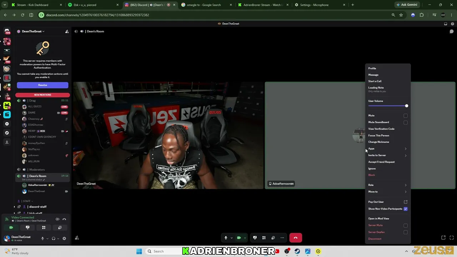The width and height of the screenshot is (457, 257).
Task: Open Steam from the Windows taskbar
Action: click(x=297, y=251)
